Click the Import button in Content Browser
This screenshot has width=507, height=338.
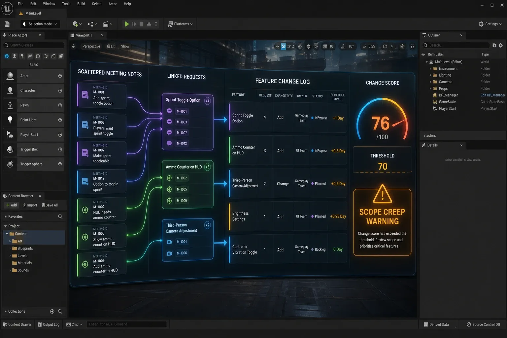[x=30, y=205]
